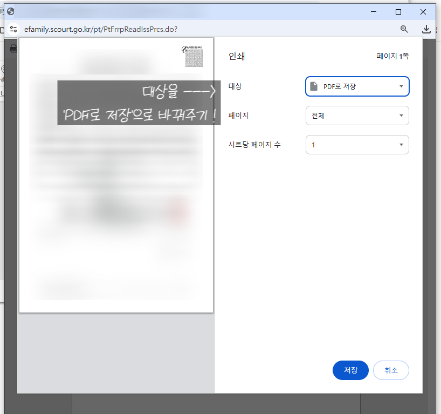Click the 페이지 label beside the 전체 dropdown

238,115
